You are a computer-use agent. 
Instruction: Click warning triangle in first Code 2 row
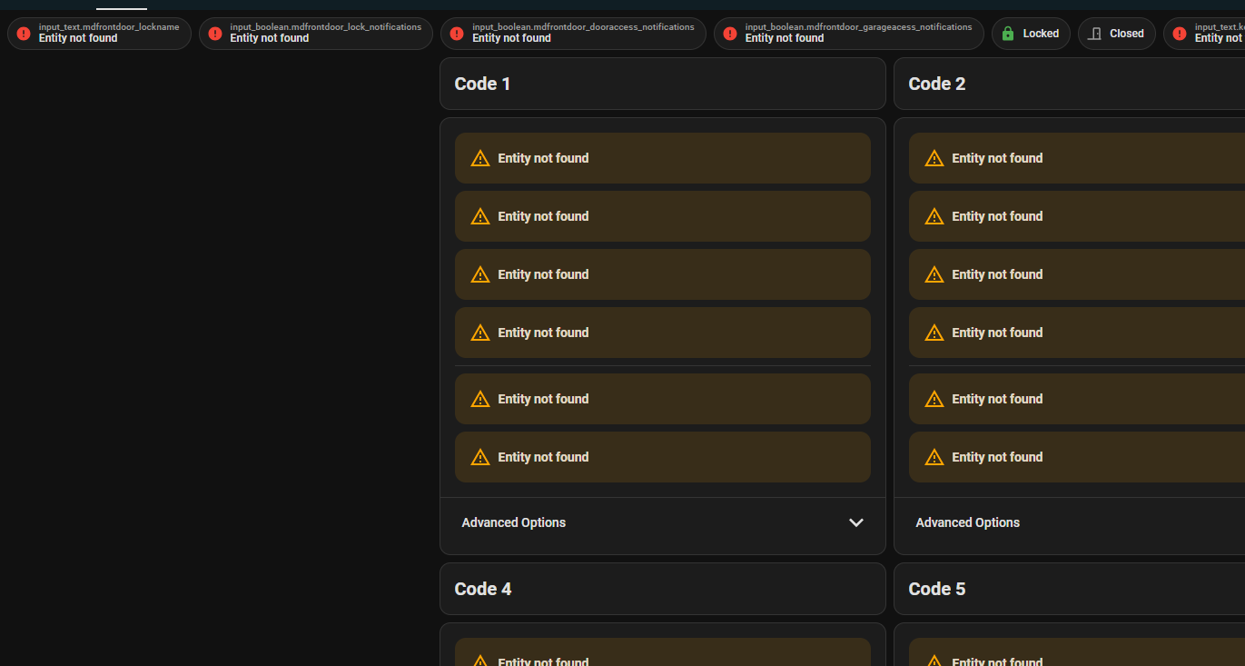934,158
